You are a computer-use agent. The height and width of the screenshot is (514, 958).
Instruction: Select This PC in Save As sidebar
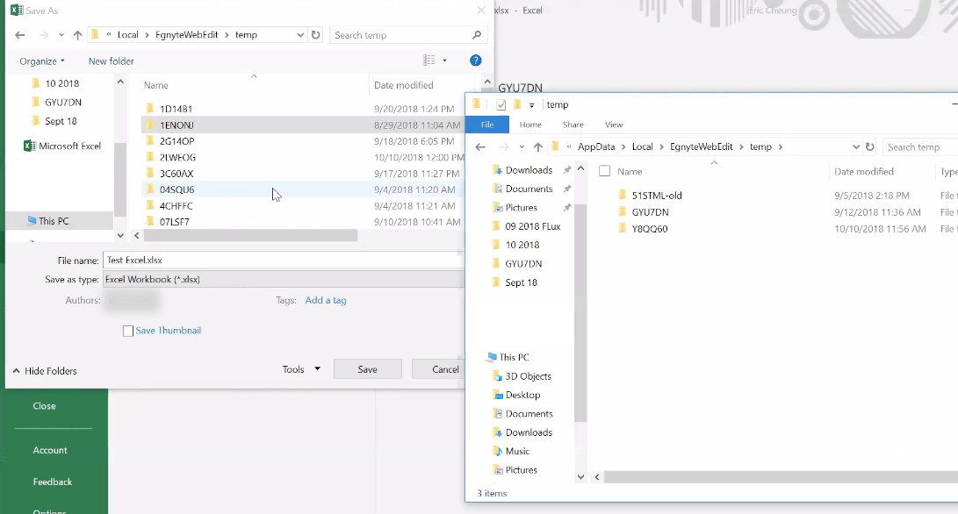(54, 221)
